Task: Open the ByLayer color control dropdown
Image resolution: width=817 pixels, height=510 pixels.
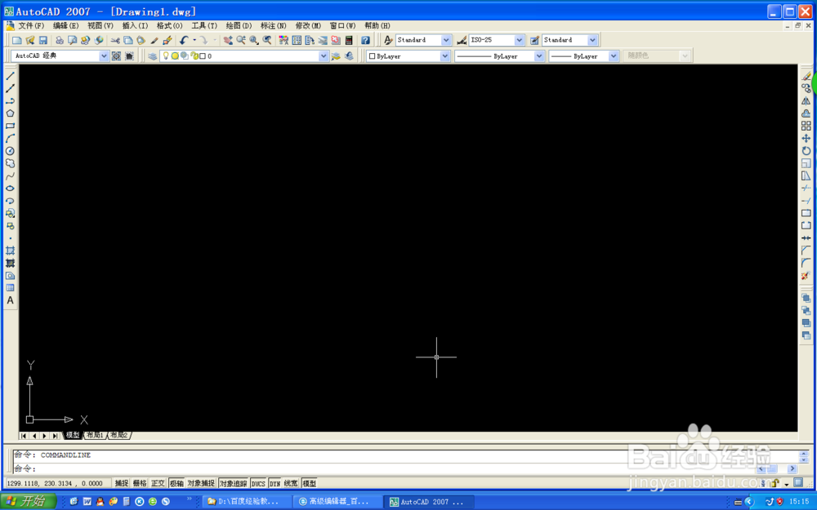Action: pos(445,56)
